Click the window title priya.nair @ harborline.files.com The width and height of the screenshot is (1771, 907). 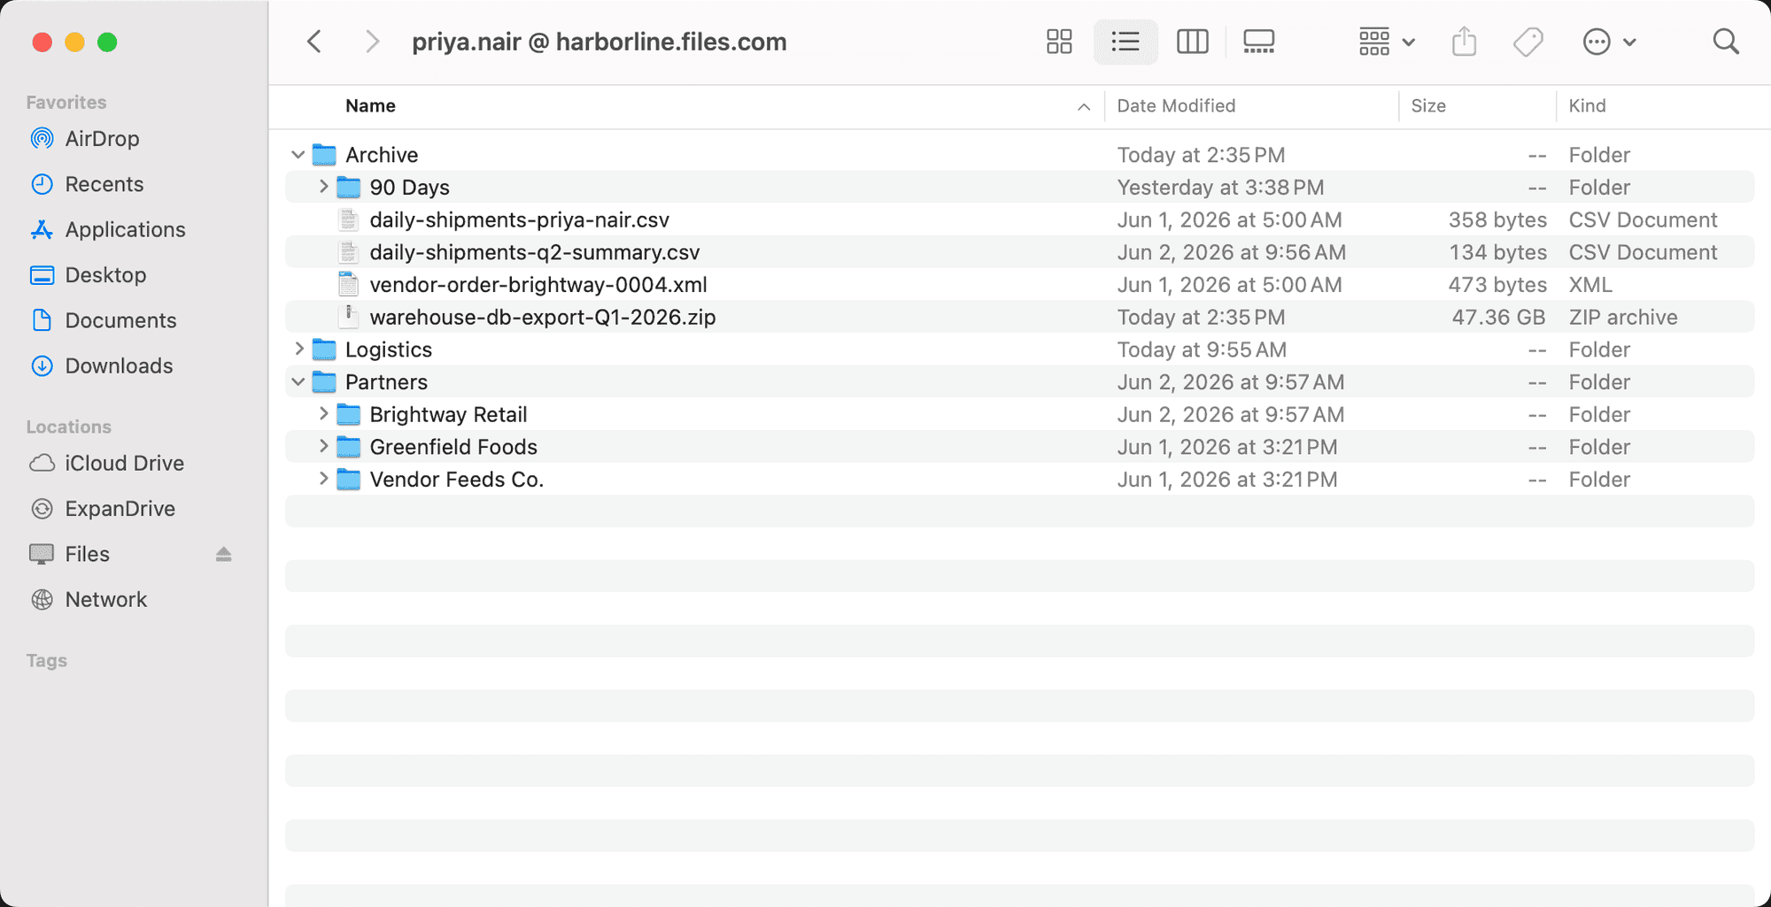[x=599, y=42]
